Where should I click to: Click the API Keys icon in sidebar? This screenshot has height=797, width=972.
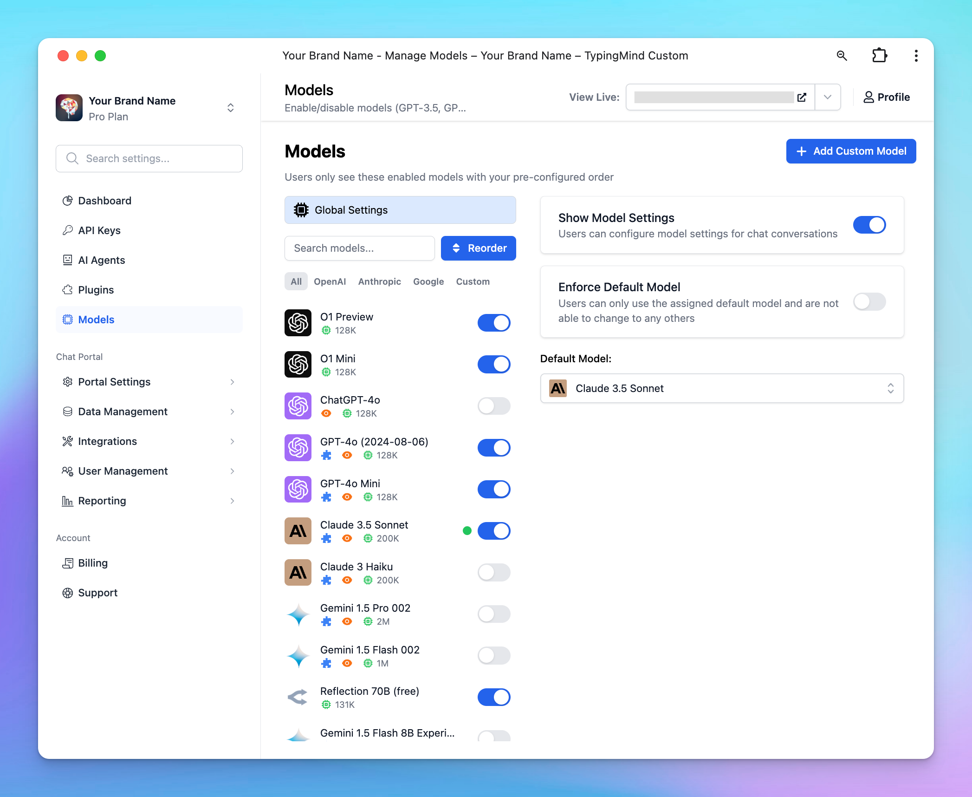67,229
